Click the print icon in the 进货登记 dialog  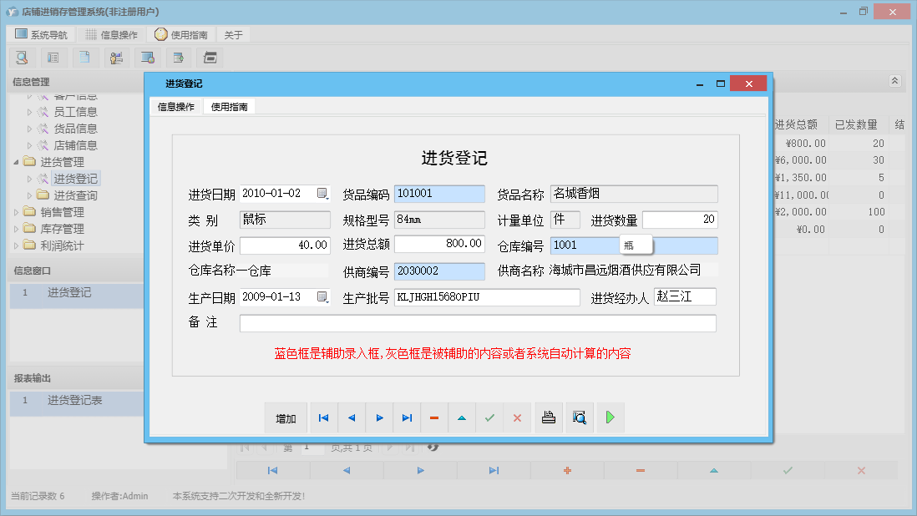click(x=548, y=417)
